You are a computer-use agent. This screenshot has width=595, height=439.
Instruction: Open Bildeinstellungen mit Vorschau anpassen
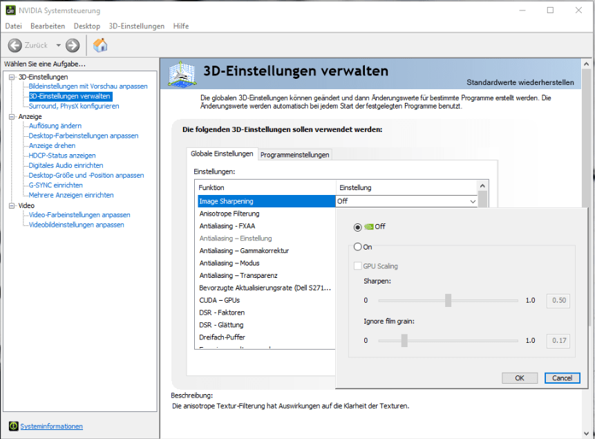[x=88, y=86]
